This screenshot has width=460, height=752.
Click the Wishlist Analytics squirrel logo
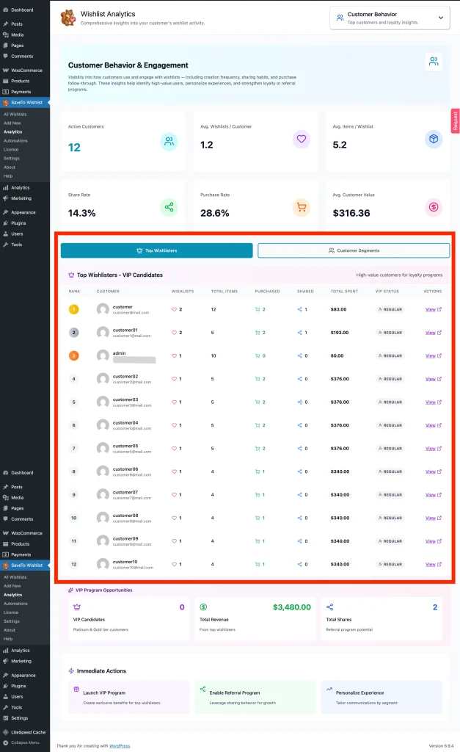(67, 18)
